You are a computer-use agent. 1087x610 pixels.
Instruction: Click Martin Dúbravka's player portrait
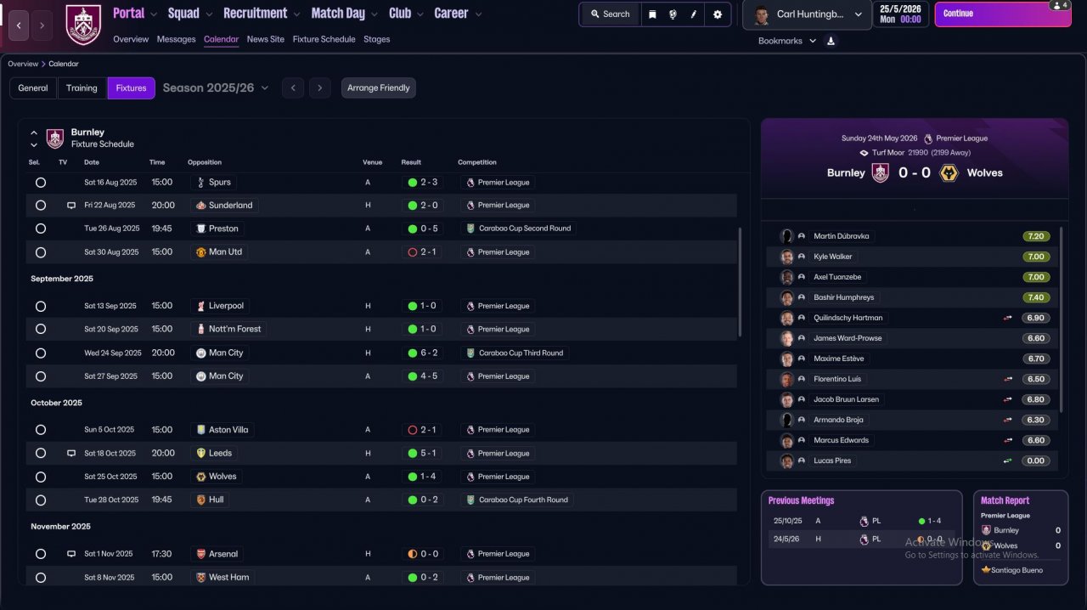click(787, 236)
